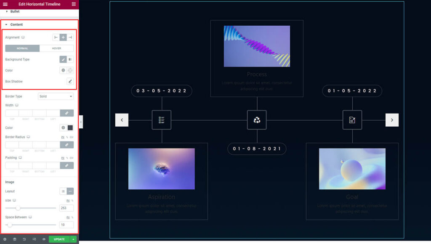Open the Border Type dropdown
This screenshot has width=431, height=244.
[56, 96]
